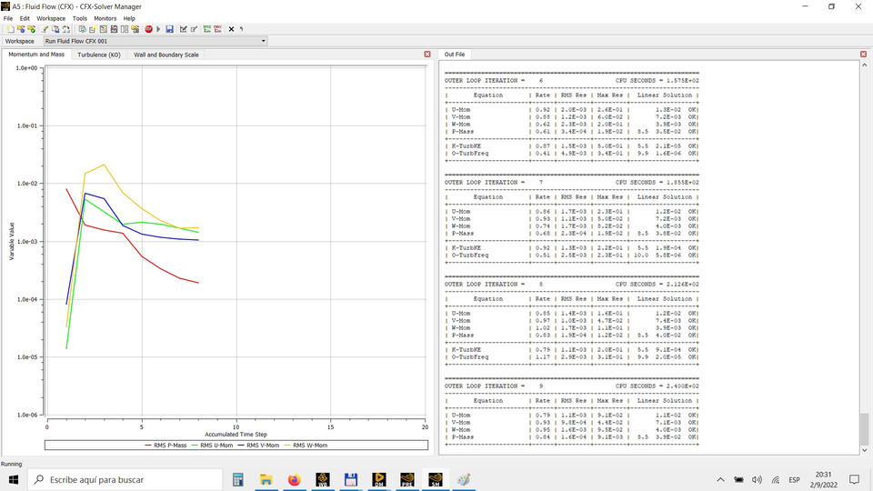Screen dimensions: 873x491
Task: Open the Workspace menu
Action: (x=51, y=18)
